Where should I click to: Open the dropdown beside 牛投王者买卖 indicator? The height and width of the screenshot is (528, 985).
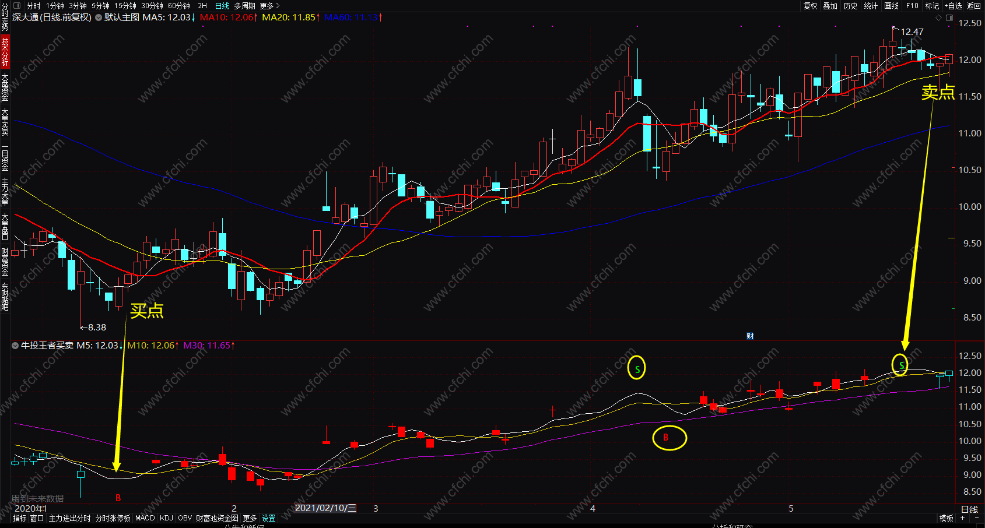tap(15, 346)
